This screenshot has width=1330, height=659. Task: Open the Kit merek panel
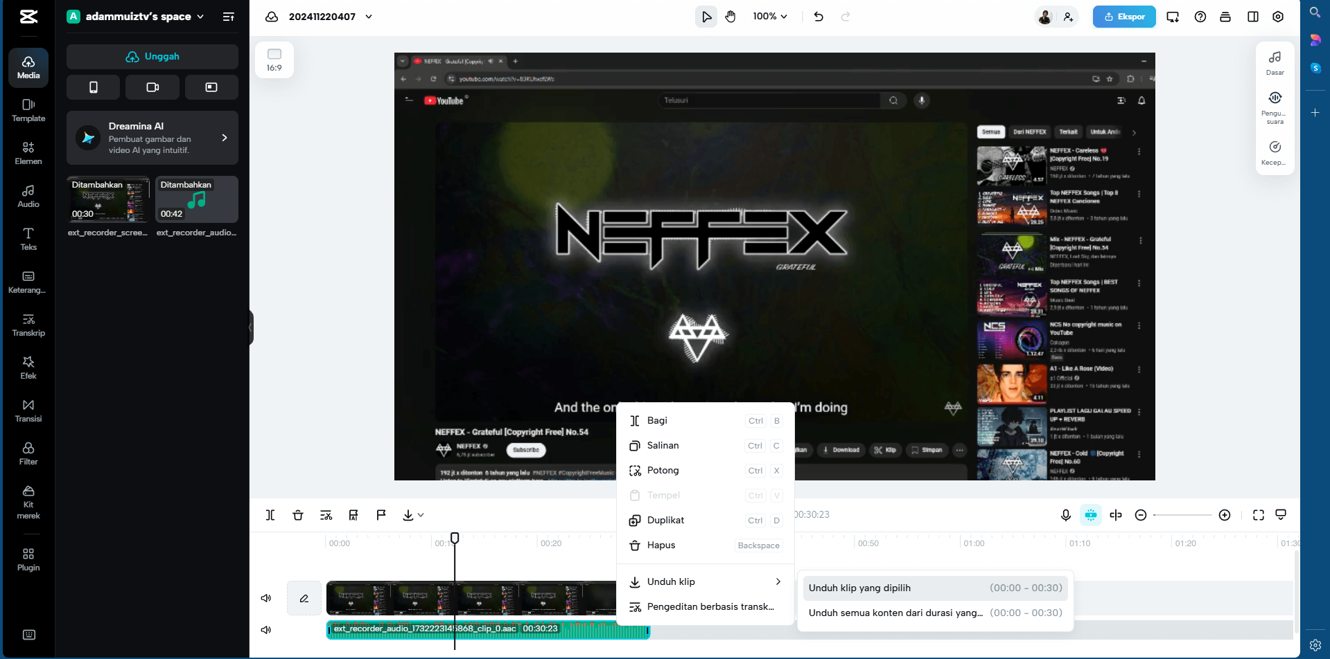click(28, 502)
